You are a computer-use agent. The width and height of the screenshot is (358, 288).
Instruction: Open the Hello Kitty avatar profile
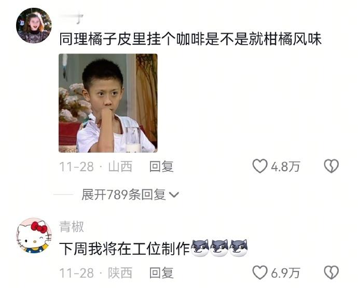pos(34,236)
